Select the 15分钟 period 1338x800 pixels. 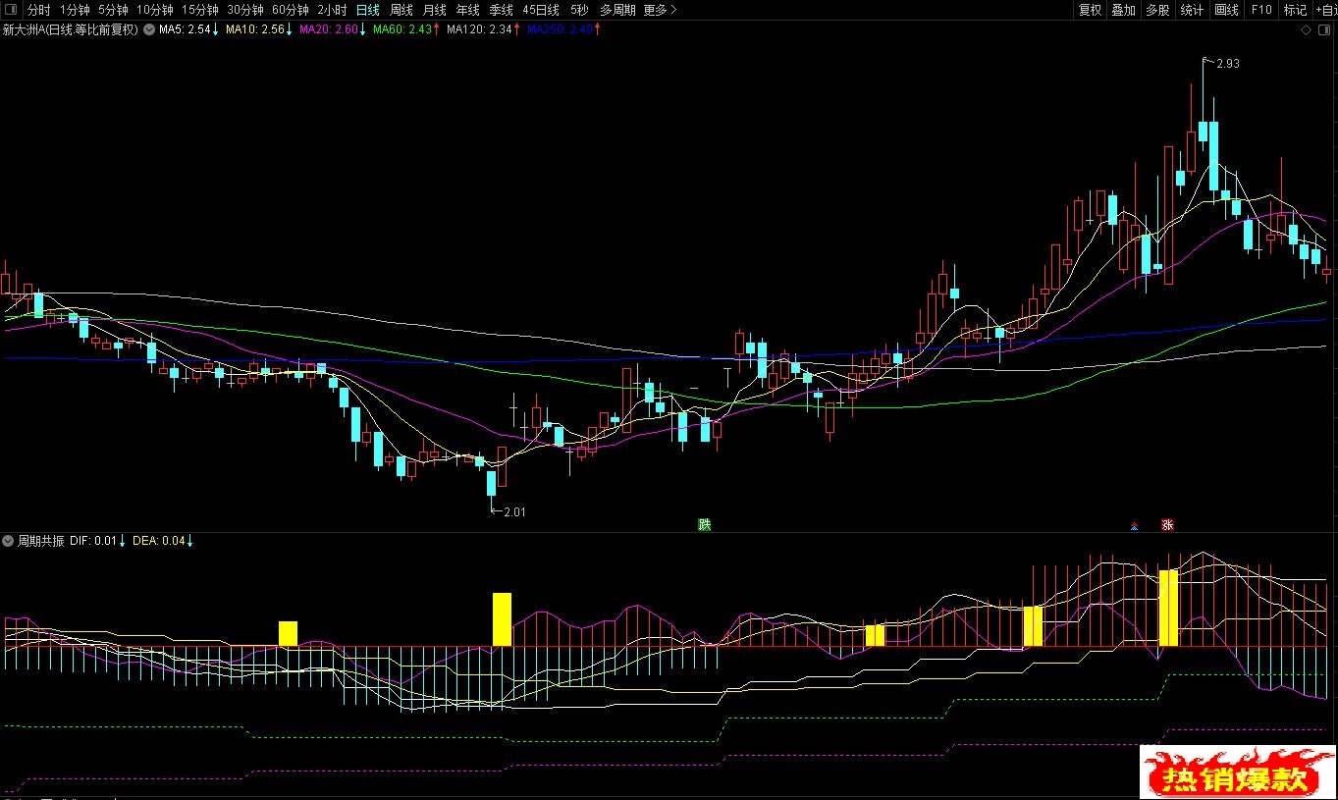[200, 10]
